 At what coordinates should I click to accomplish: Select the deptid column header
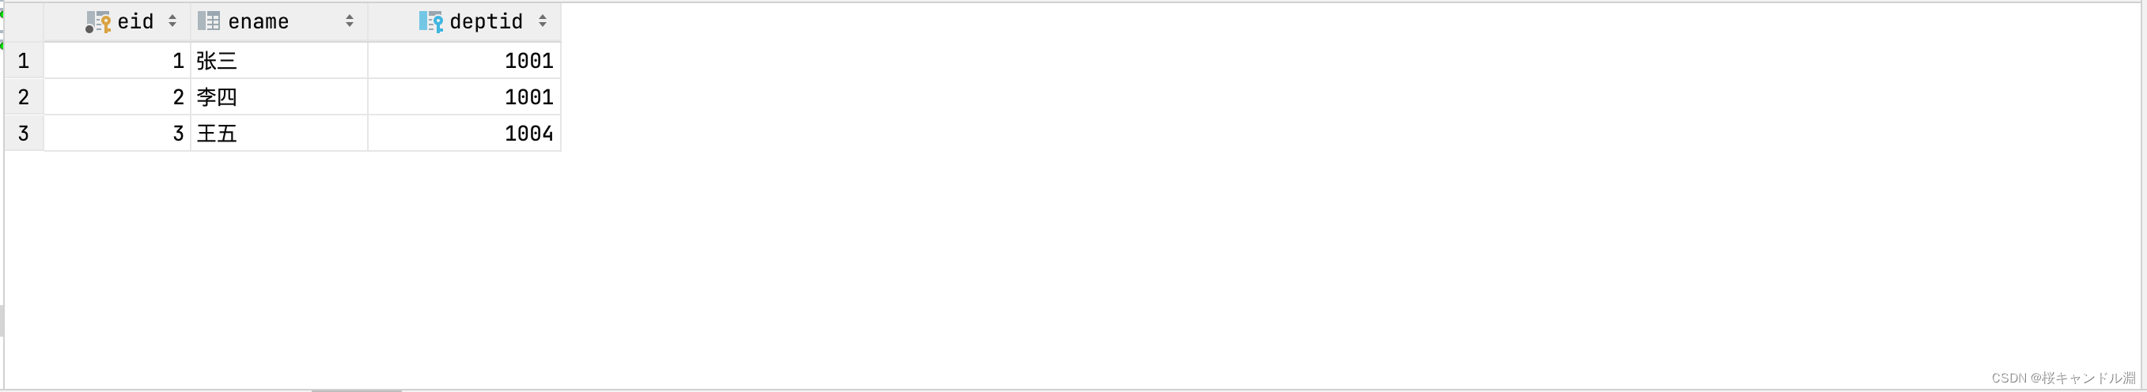[464, 21]
